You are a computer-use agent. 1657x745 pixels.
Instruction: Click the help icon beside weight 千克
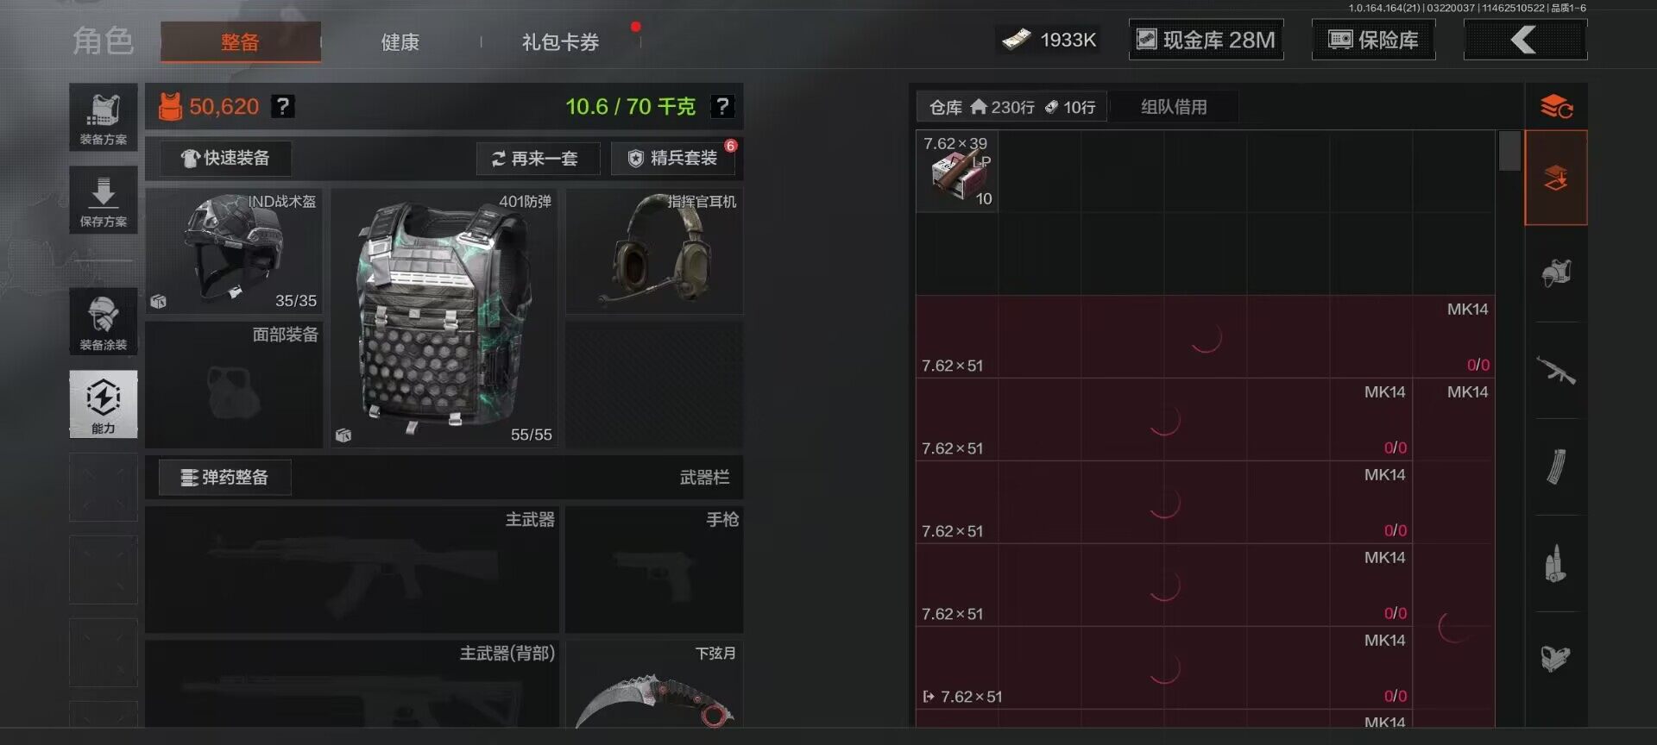pyautogui.click(x=721, y=106)
